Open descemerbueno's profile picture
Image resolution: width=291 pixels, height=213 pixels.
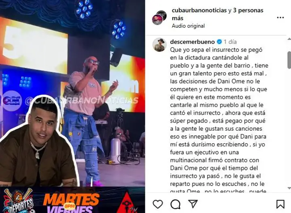(159, 45)
